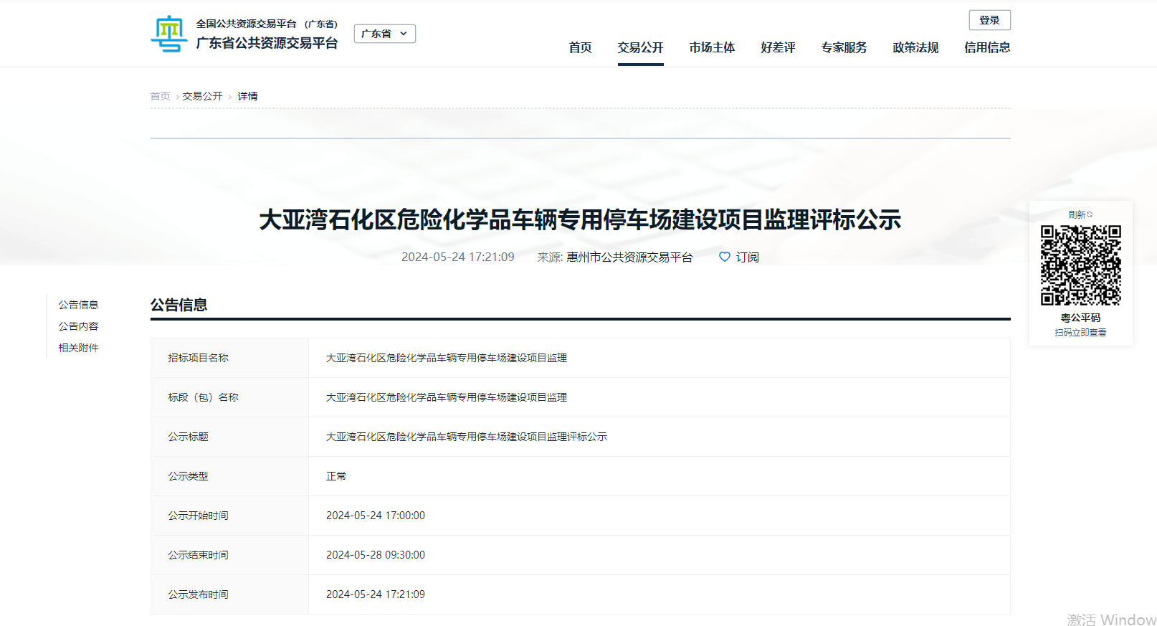Click the heart subscribe icon
Image resolution: width=1157 pixels, height=626 pixels.
click(724, 257)
